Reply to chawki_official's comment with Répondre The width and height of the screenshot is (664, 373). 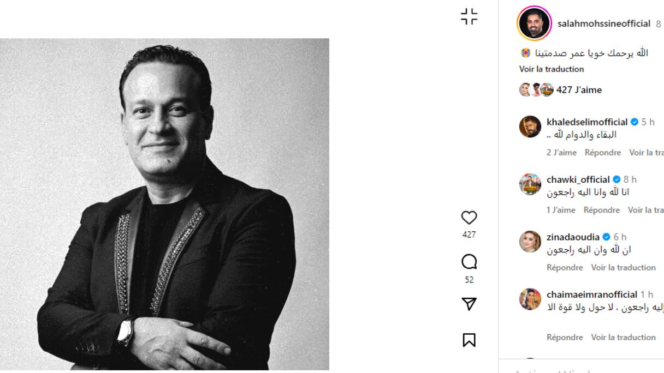tap(602, 210)
